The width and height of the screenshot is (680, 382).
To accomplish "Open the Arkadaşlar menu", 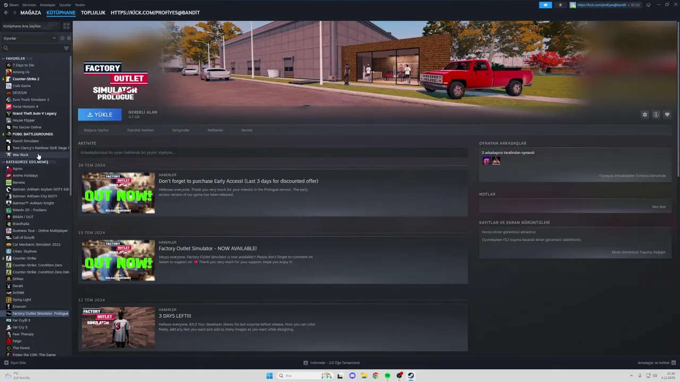I will [x=47, y=5].
